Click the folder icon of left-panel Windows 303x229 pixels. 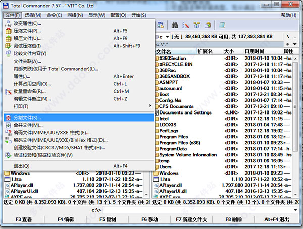tap(7, 173)
